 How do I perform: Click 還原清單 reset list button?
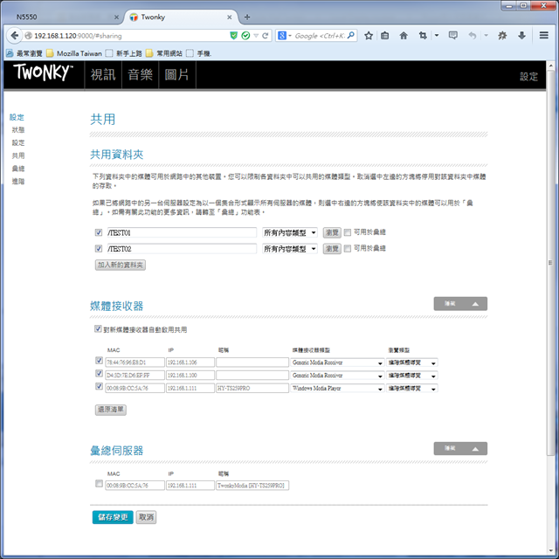[x=111, y=410]
